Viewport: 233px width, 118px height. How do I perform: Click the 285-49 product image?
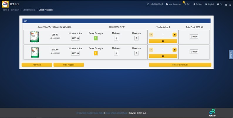(34, 37)
